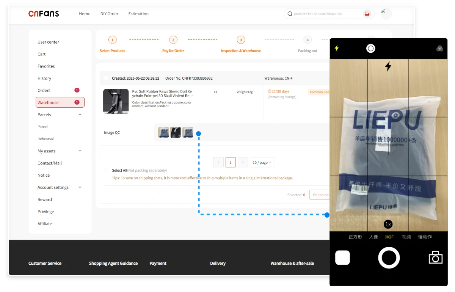
Task: Expand My assets sidebar section
Action: [x=80, y=151]
